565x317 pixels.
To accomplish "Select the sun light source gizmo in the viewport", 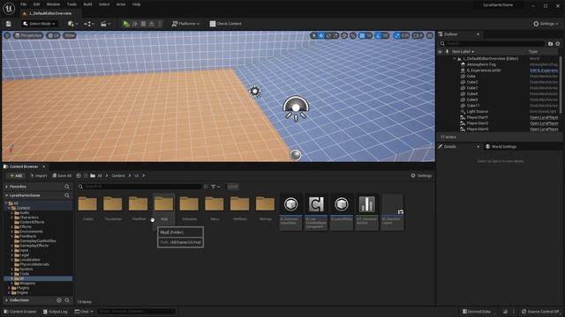I will [255, 92].
